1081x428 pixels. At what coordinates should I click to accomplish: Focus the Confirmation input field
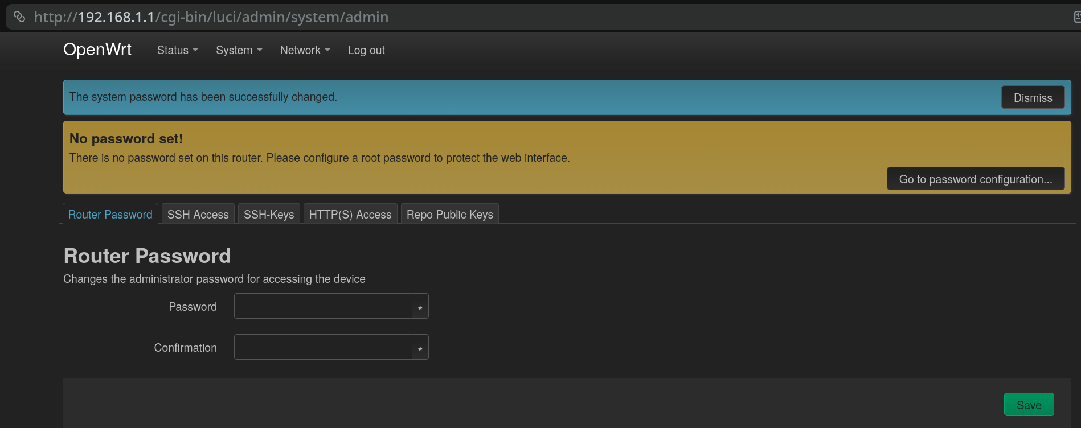(x=323, y=347)
